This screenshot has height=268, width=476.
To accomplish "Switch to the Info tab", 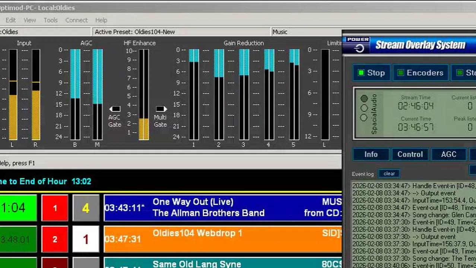I will tap(371, 154).
